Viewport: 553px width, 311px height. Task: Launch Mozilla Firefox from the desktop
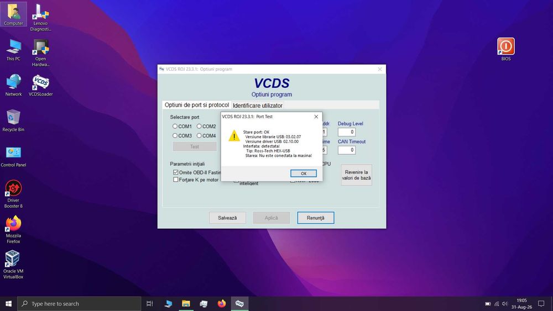pyautogui.click(x=13, y=229)
